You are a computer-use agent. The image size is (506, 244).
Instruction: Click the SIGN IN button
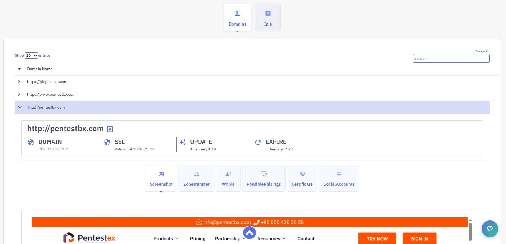point(419,238)
